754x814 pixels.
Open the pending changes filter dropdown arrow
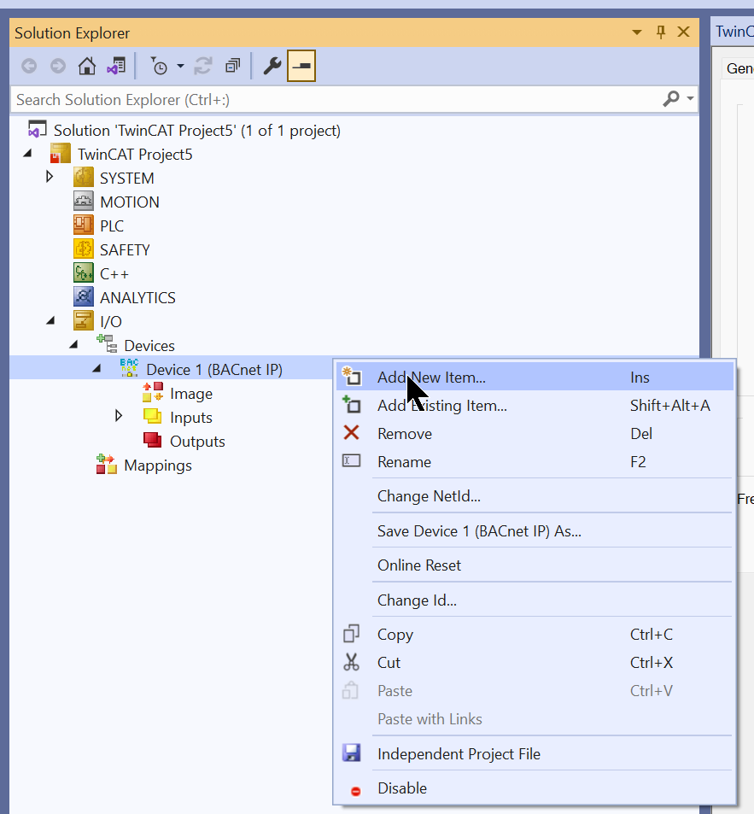coord(180,67)
